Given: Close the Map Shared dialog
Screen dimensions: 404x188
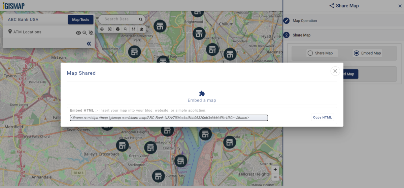Looking at the screenshot, I should [x=335, y=71].
